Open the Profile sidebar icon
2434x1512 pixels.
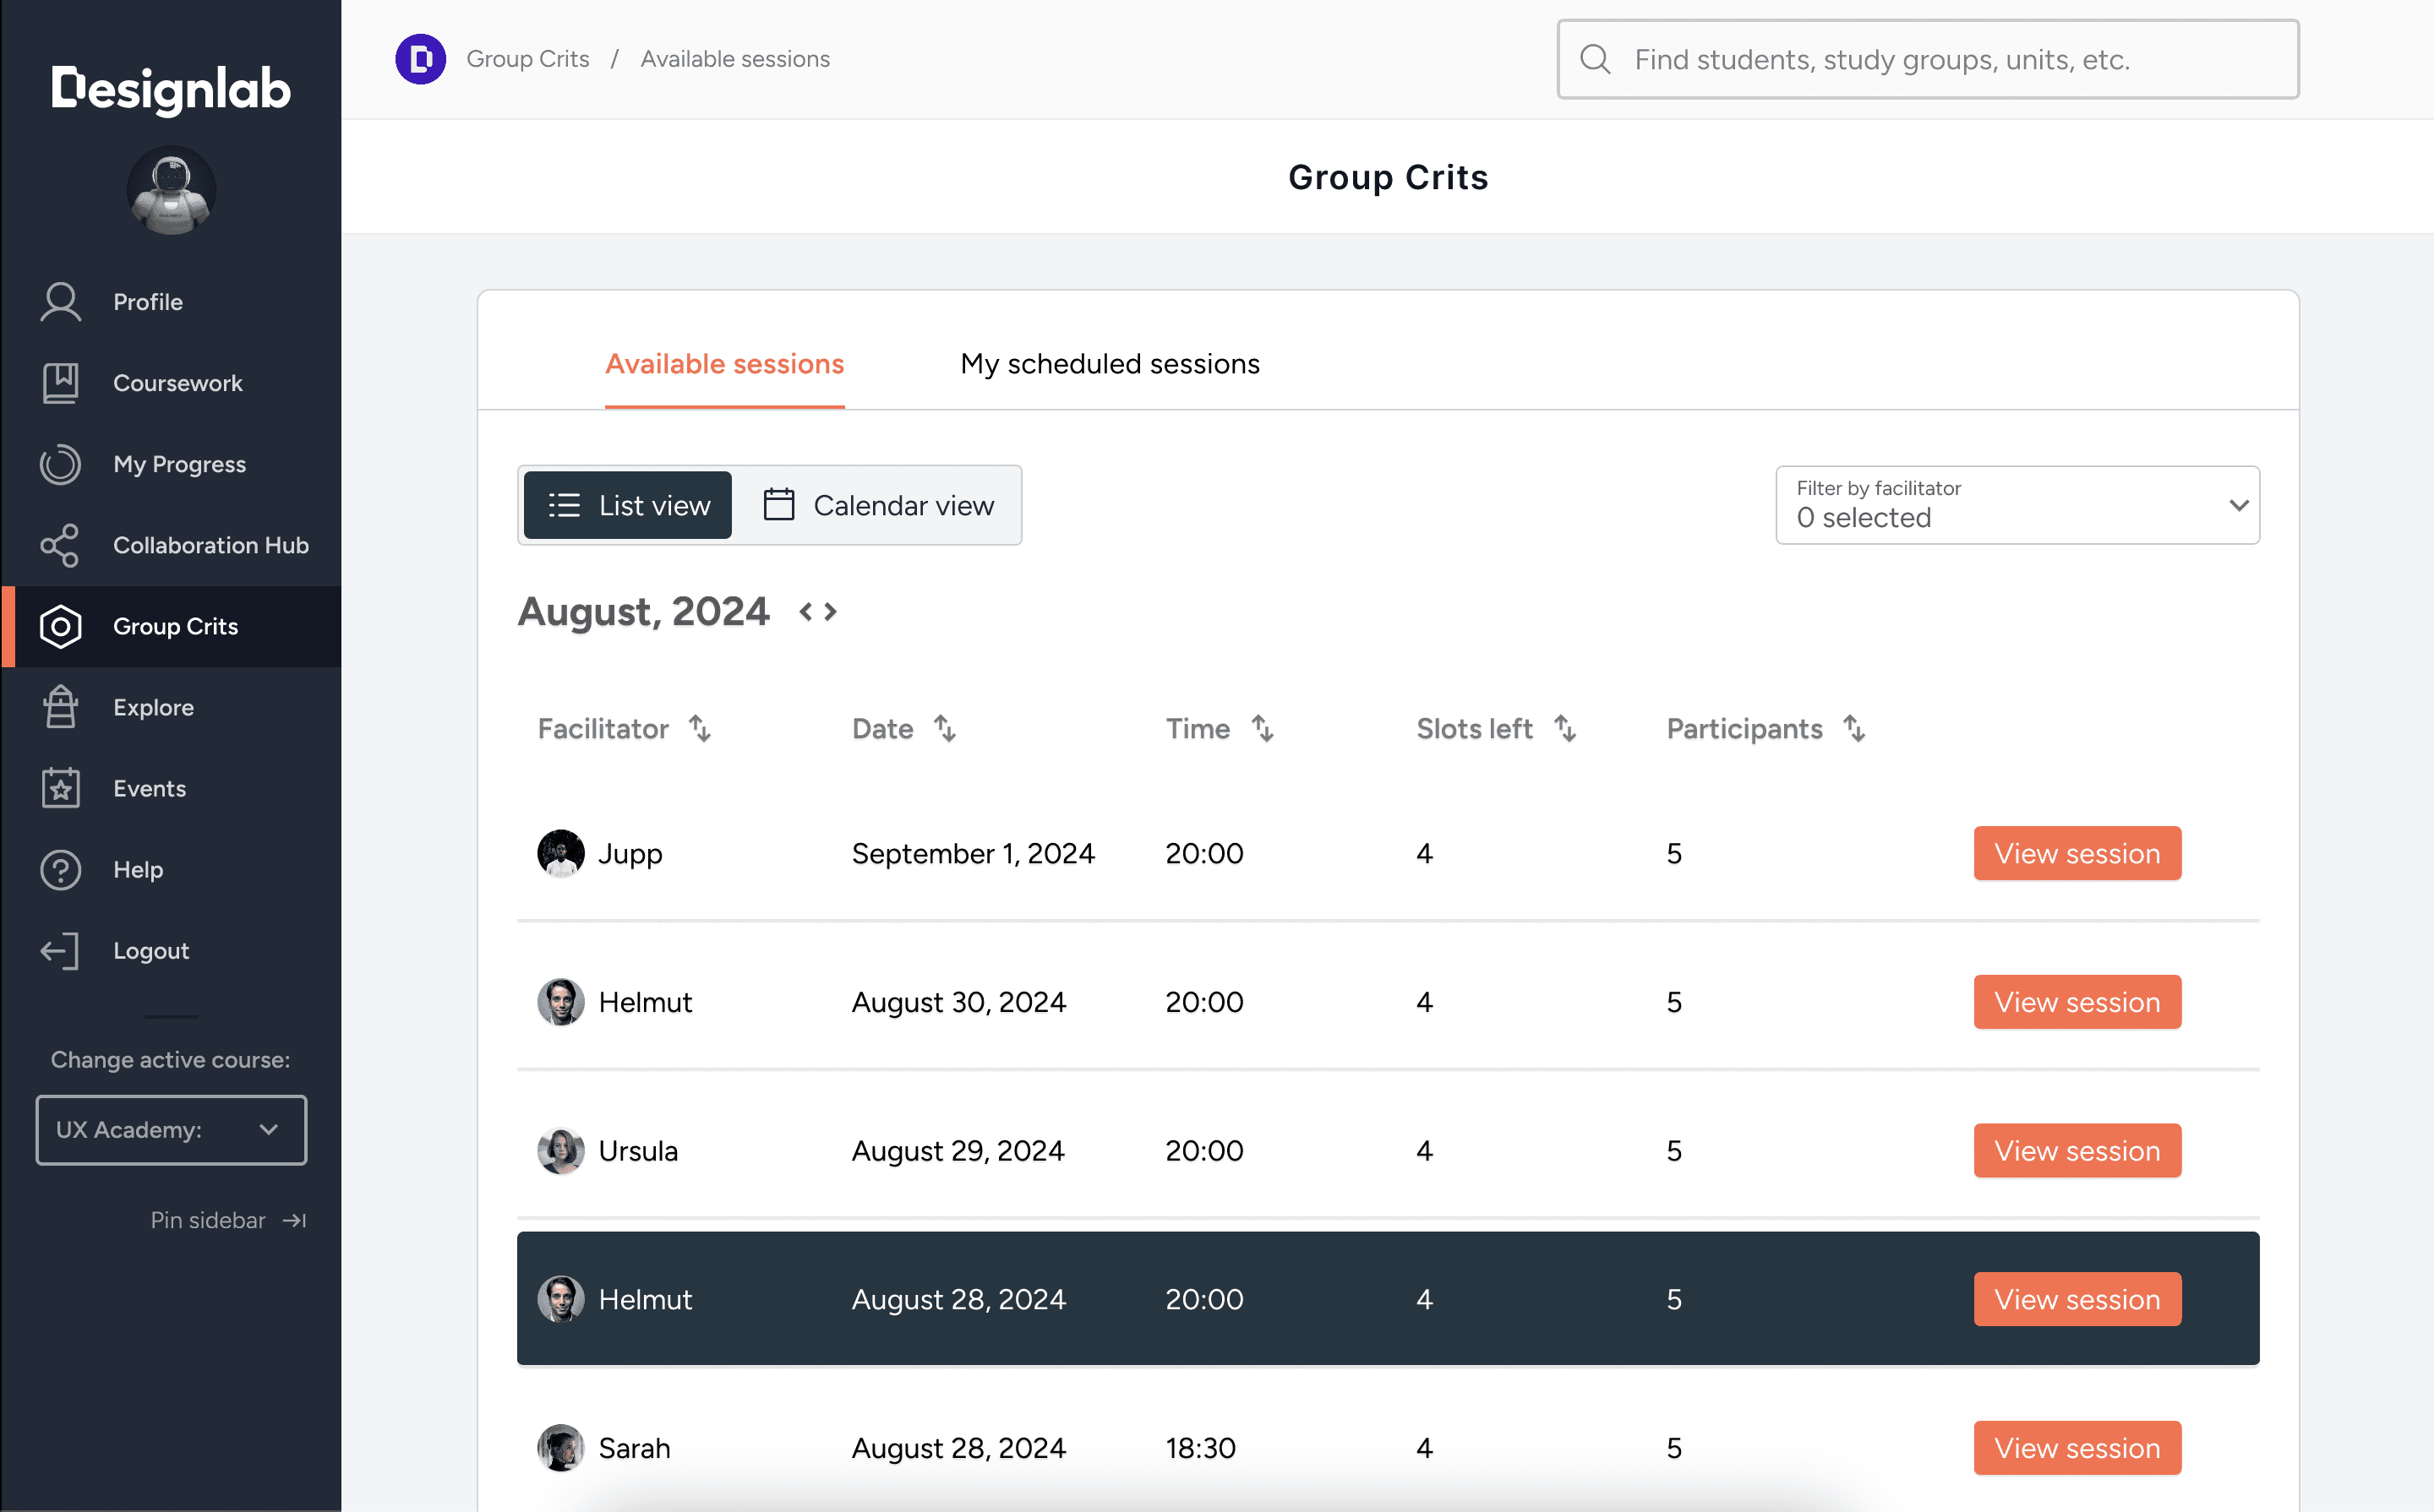click(60, 302)
